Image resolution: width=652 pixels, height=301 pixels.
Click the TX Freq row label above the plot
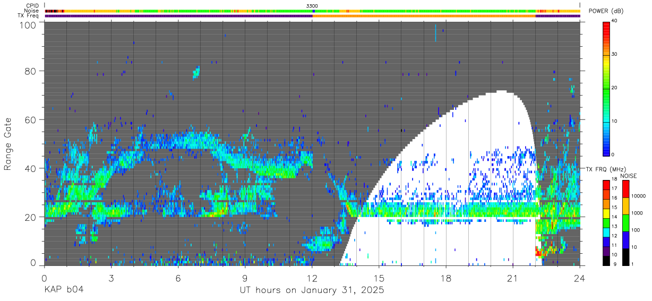[x=29, y=15]
